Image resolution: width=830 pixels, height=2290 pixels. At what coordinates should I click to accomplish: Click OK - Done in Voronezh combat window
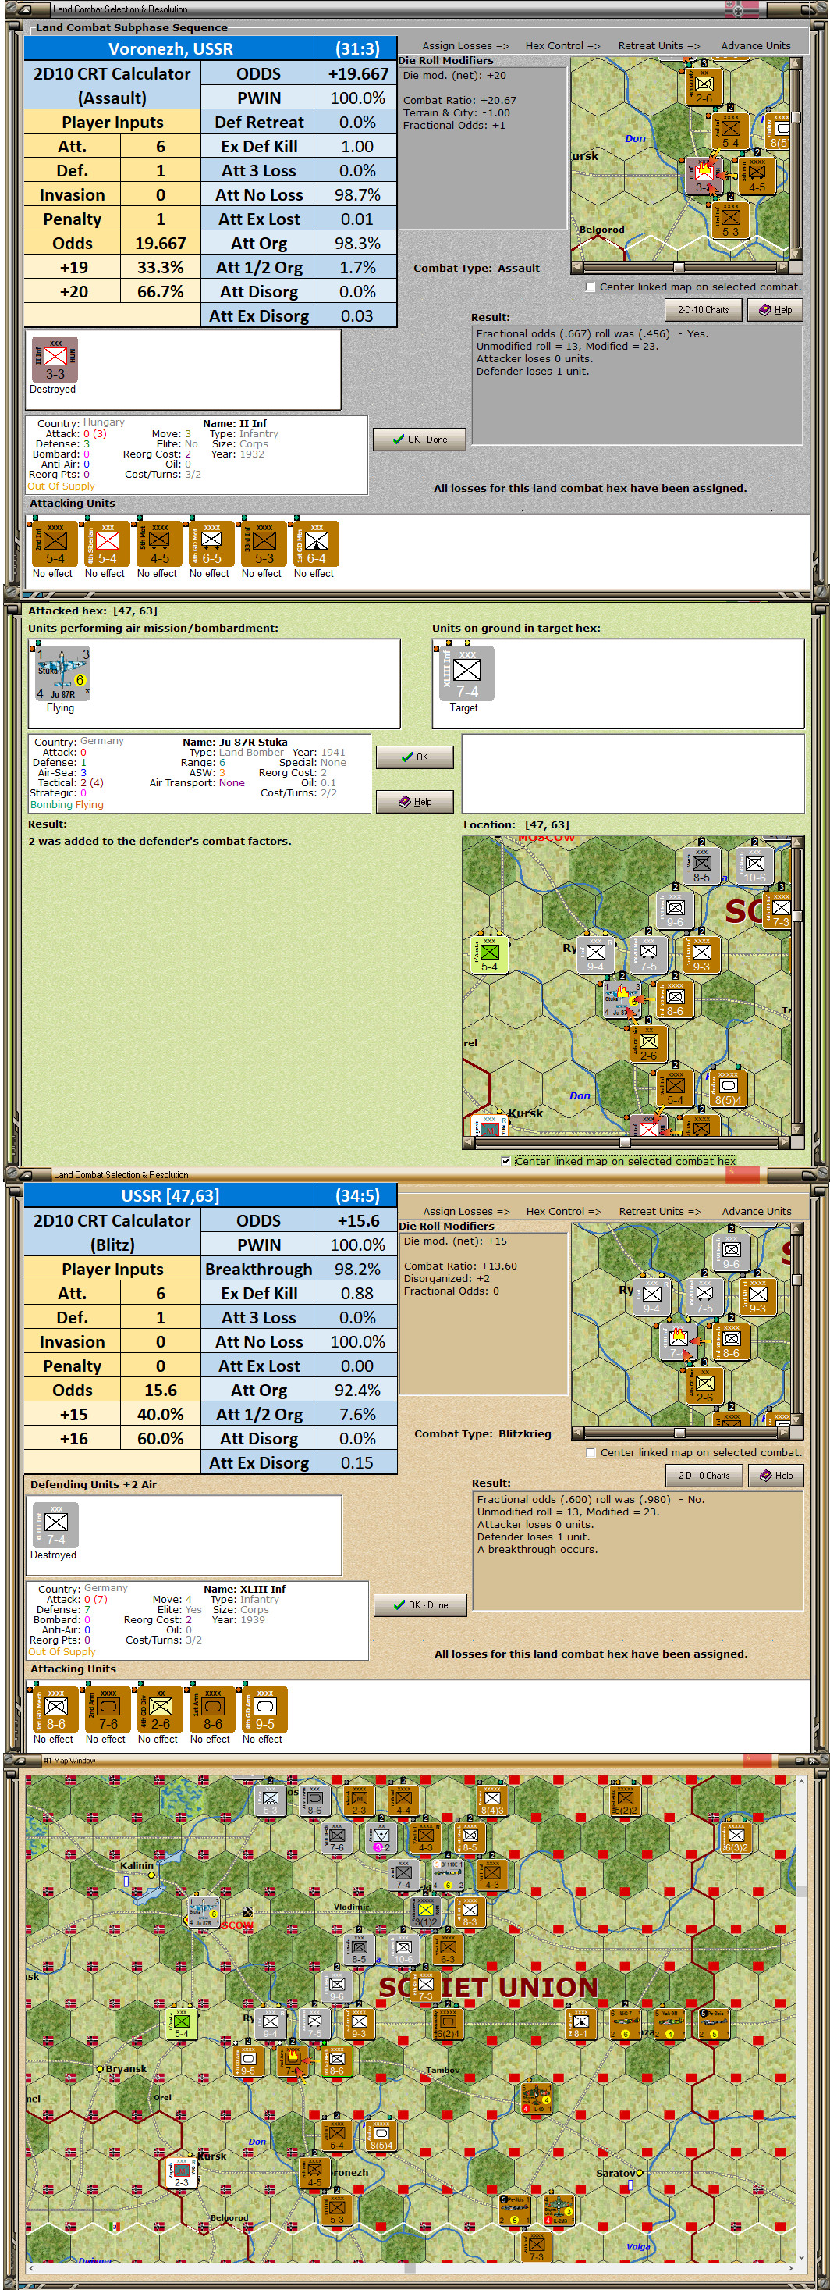click(x=420, y=439)
